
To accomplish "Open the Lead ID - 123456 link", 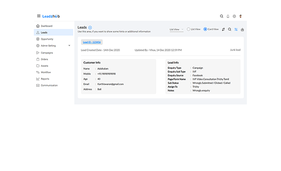I will click(x=92, y=42).
